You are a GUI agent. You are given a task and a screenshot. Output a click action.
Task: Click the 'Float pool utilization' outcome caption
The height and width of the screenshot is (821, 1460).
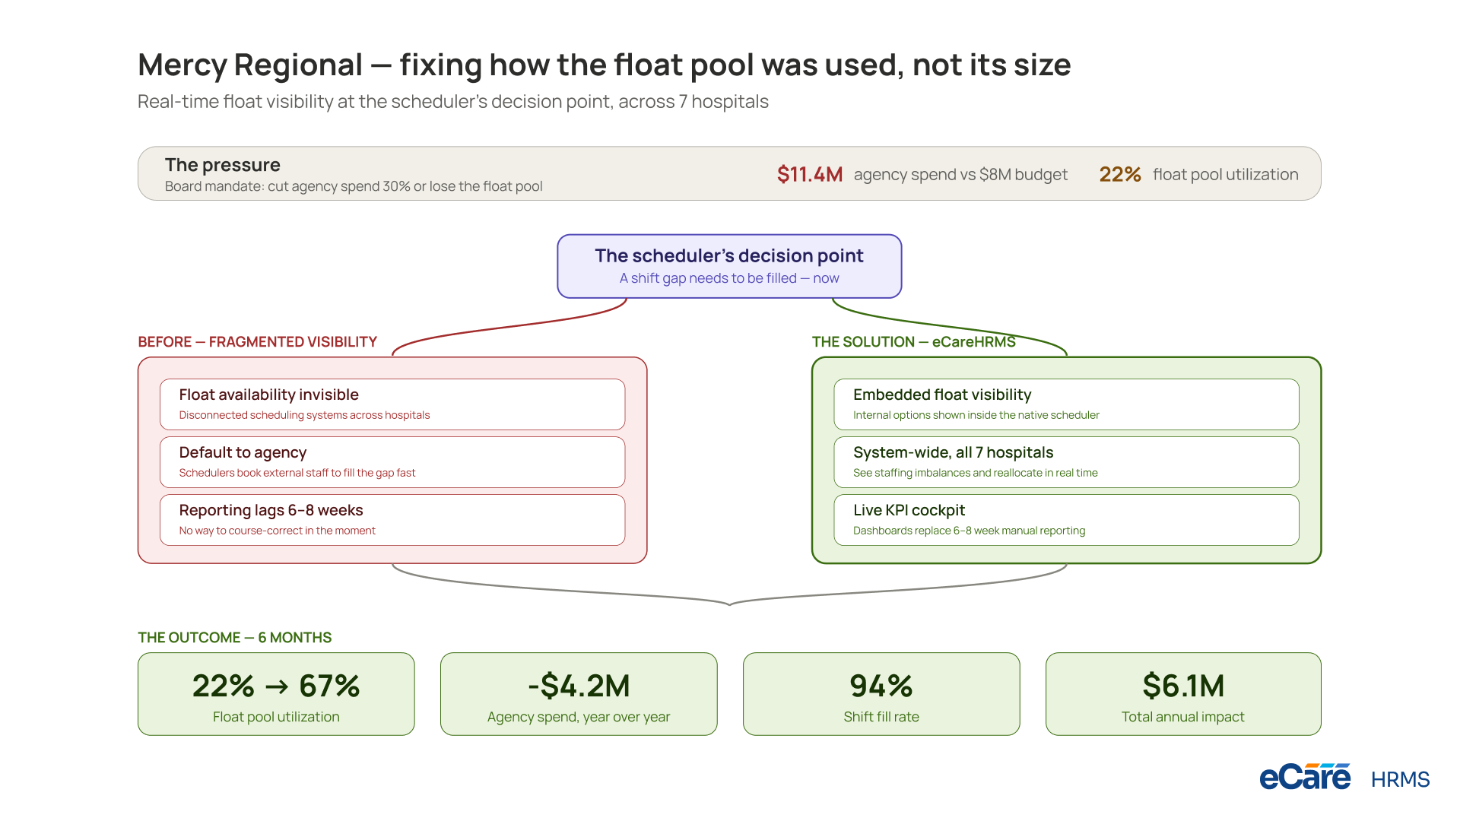coord(276,717)
